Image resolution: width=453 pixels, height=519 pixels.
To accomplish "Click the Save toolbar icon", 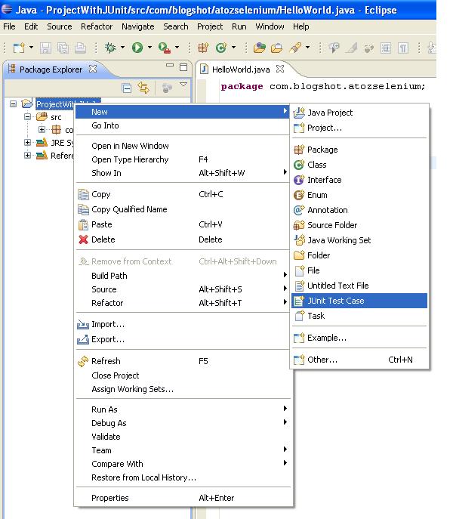I will pyautogui.click(x=45, y=48).
